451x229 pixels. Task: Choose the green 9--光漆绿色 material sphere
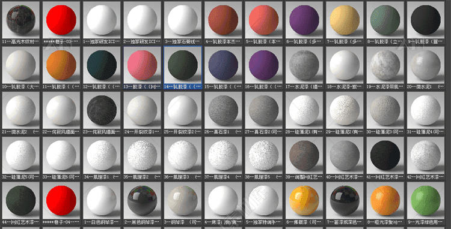click(426, 201)
